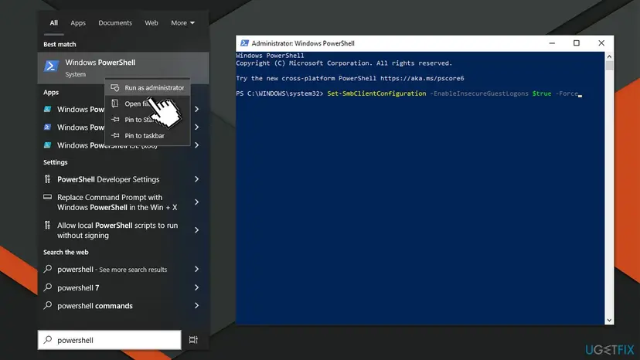Expand the Windows PowerShell ISE (x86) result arrow
The width and height of the screenshot is (640, 360).
coord(197,145)
